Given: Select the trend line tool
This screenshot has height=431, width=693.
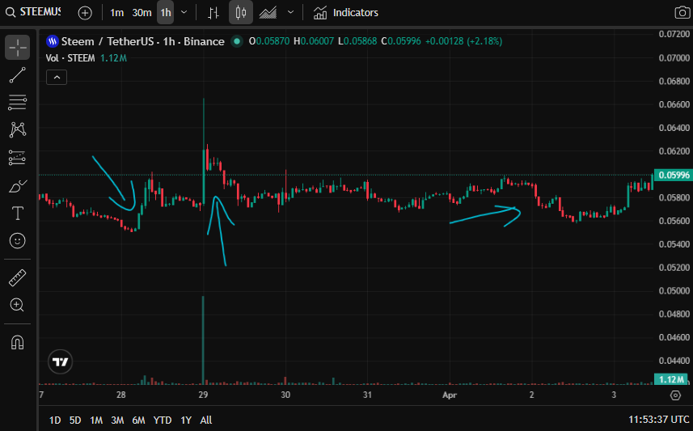Looking at the screenshot, I should click(18, 75).
